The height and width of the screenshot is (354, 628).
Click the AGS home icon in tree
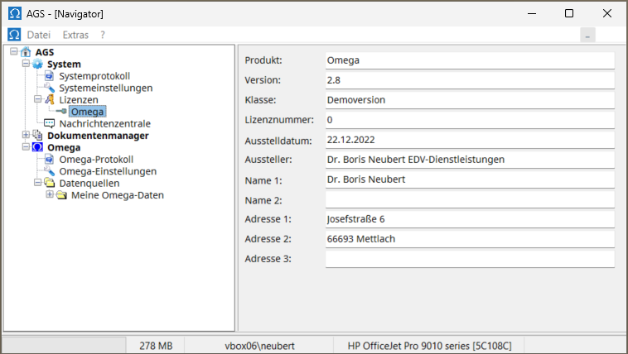25,52
